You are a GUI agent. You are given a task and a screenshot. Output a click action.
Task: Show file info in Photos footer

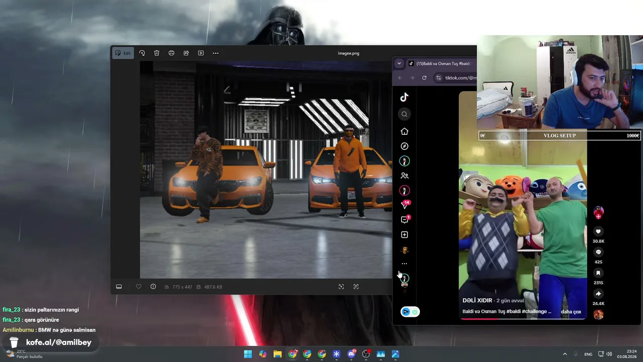[153, 287]
